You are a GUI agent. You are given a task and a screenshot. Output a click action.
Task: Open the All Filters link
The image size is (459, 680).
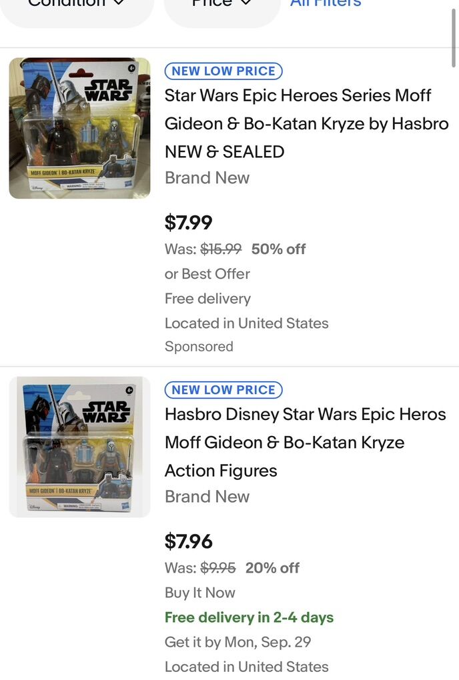(x=326, y=4)
